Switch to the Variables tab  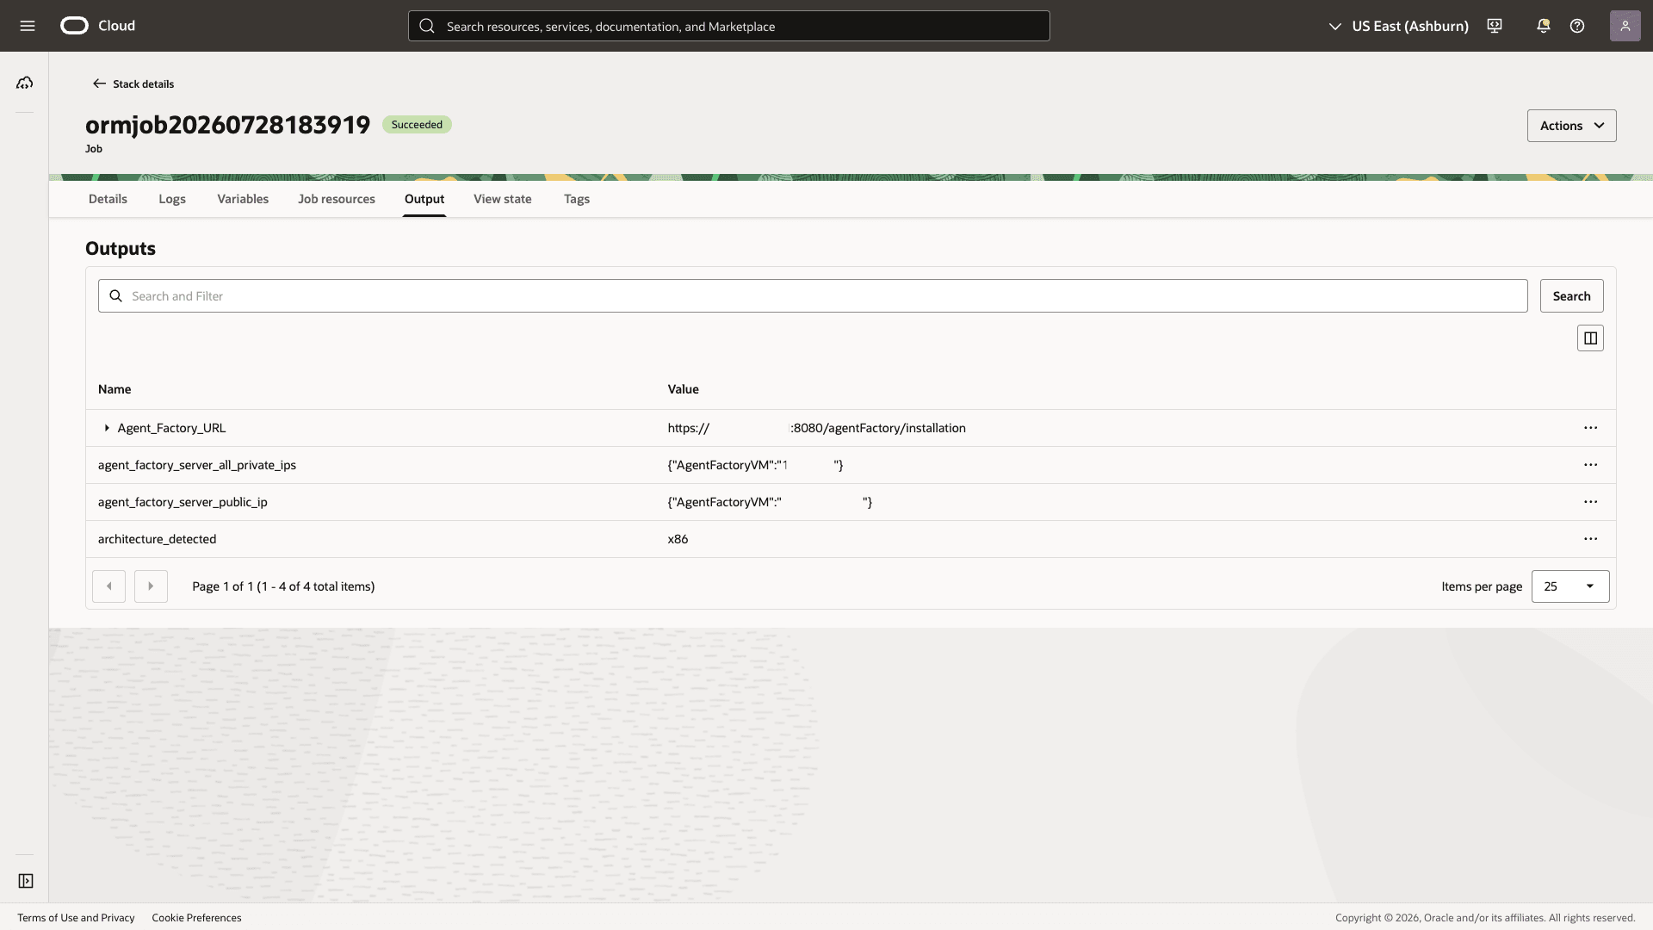[243, 199]
